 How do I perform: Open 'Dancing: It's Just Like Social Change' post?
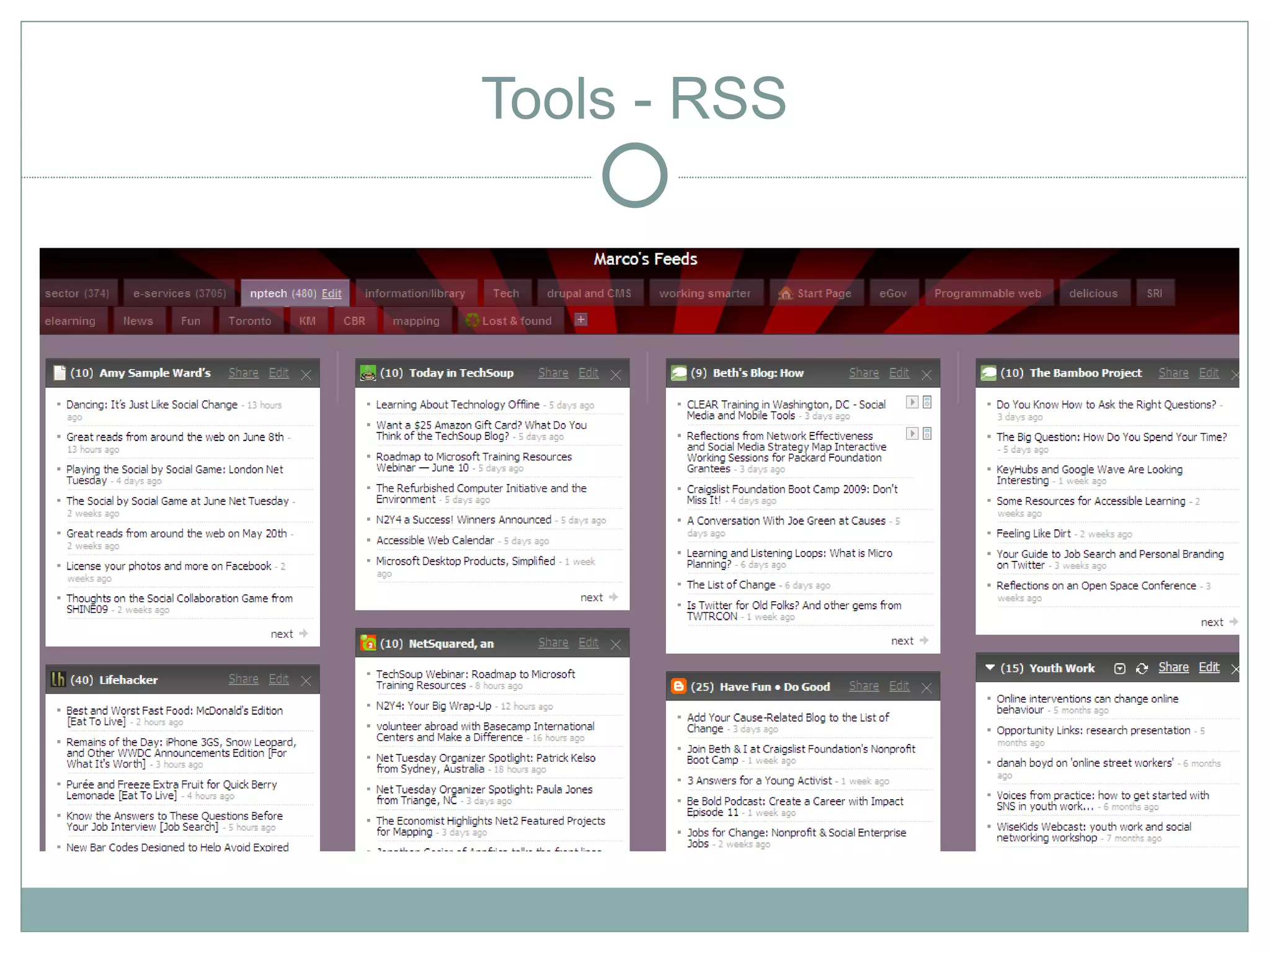152,405
